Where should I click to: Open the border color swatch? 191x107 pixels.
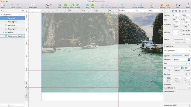tap(169, 78)
